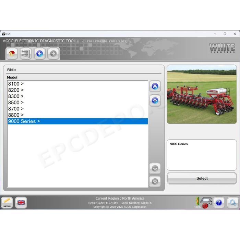
Task: Click the Dealer Code 11223344 text
Action: click(103, 203)
